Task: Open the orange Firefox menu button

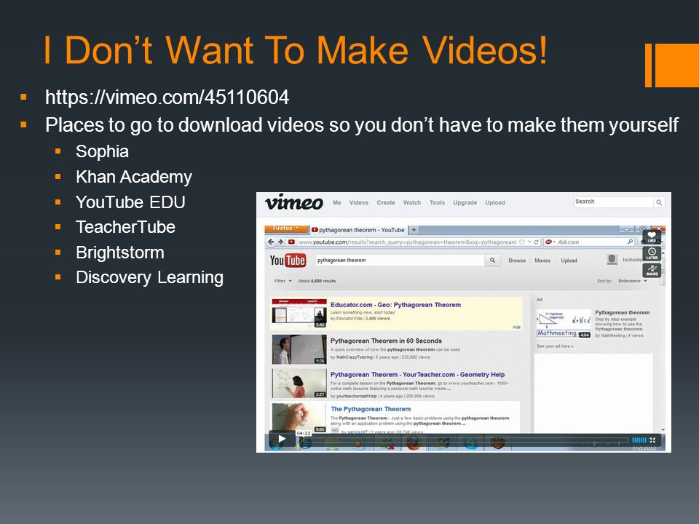Action: pyautogui.click(x=285, y=229)
